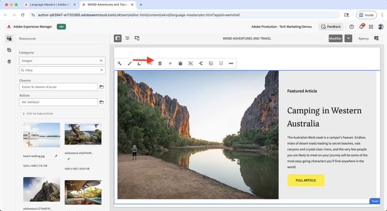Image resolution: width=387 pixels, height=211 pixels.
Task: Insert component using the plus icon
Action: click(170, 63)
